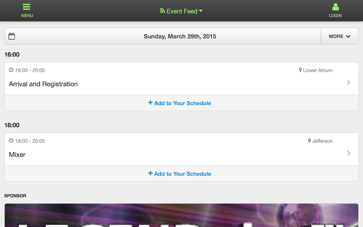The image size is (363, 227).
Task: Add Arrival and Registration to Your Schedule
Action: click(180, 103)
